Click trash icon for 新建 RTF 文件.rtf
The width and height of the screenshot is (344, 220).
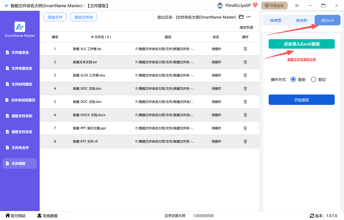(245, 141)
